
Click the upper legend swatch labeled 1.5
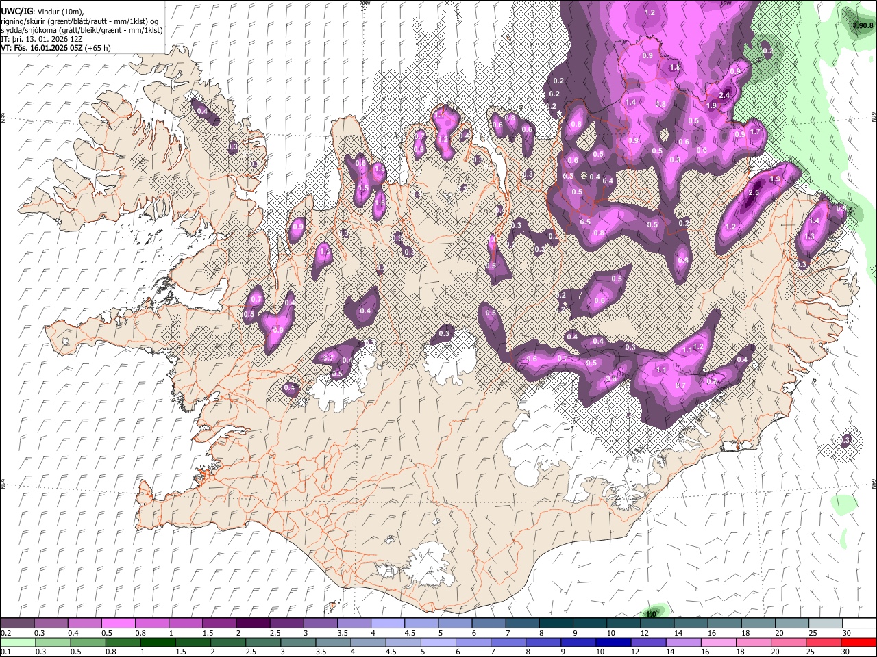[219, 623]
